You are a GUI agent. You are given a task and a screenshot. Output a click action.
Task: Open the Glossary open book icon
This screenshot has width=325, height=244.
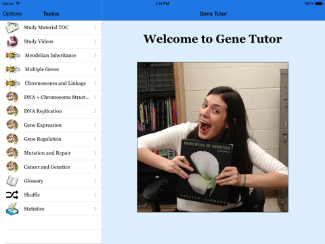click(x=12, y=181)
